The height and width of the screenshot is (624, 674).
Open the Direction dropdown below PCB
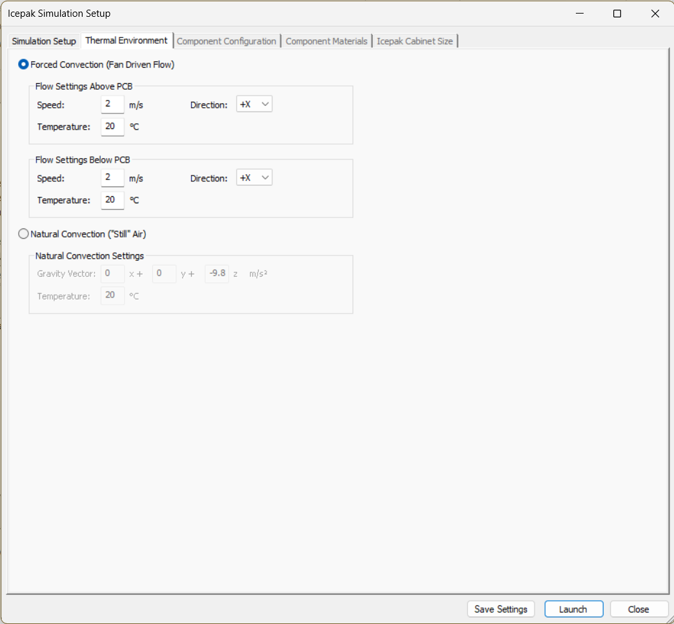[x=254, y=177]
